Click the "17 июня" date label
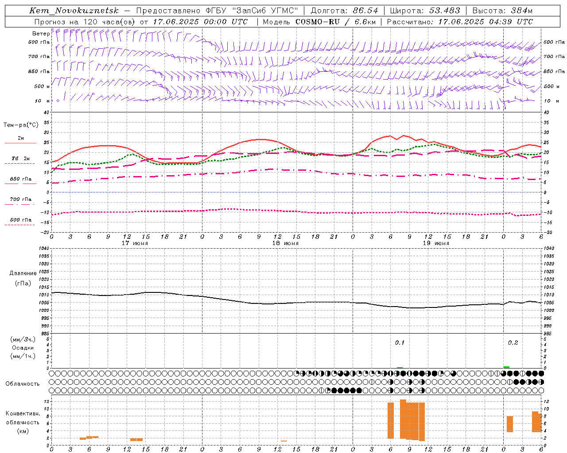The image size is (567, 453). 135,243
